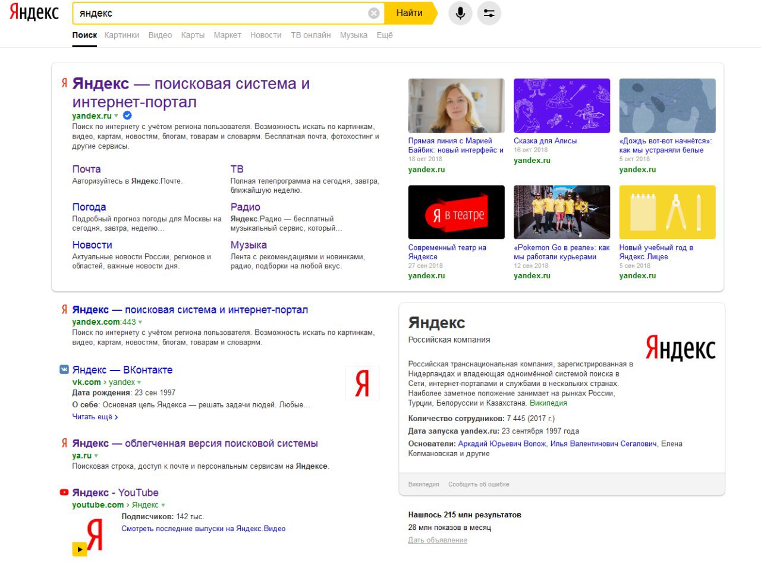Click red Я favicon of top yandex.ru result

(64, 83)
